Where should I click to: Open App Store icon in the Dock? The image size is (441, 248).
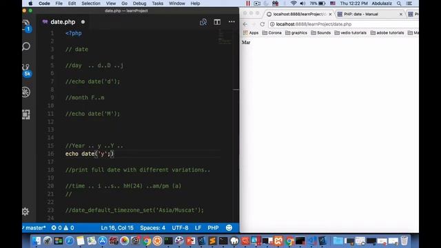(103, 240)
